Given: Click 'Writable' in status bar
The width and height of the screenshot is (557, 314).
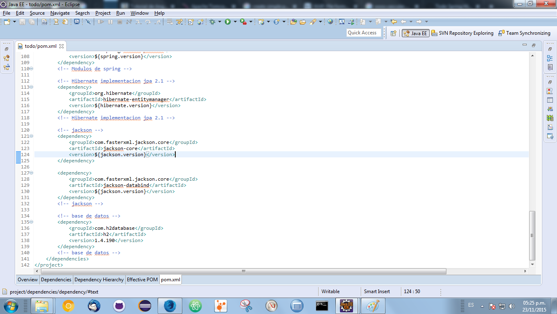Looking at the screenshot, I should click(x=331, y=292).
